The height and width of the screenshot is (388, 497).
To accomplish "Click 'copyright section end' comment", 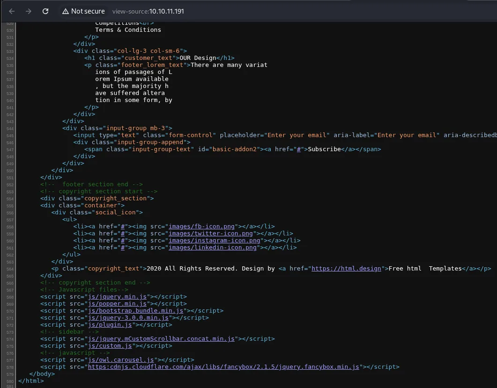I will pyautogui.click(x=95, y=283).
